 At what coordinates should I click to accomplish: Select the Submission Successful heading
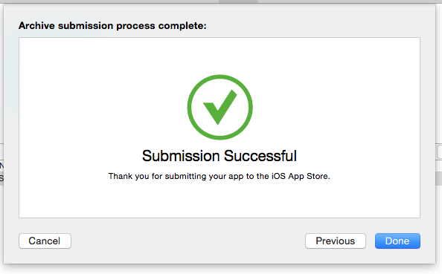pos(220,156)
